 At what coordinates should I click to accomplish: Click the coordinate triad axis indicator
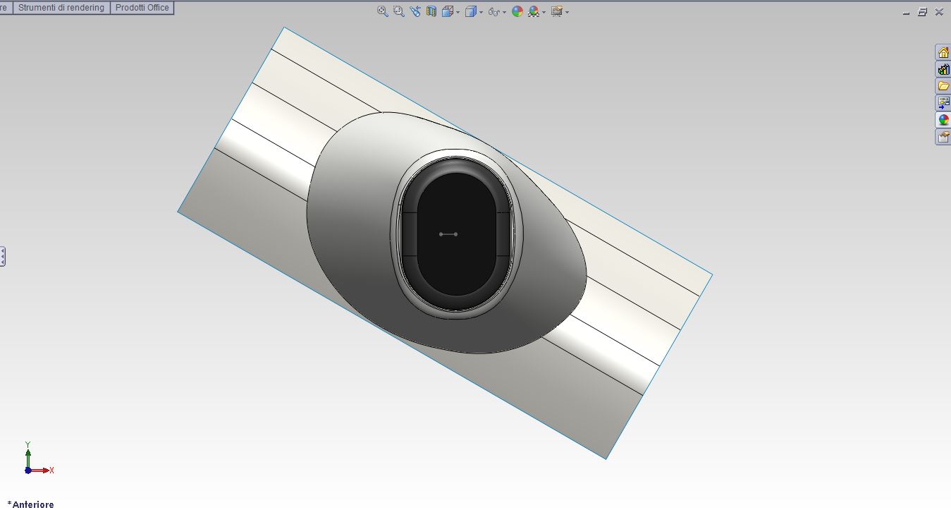(37, 459)
